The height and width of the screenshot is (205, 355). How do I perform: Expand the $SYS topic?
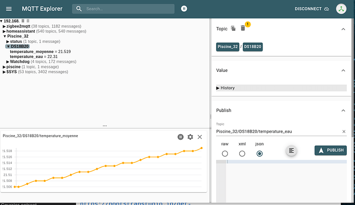pos(4,72)
